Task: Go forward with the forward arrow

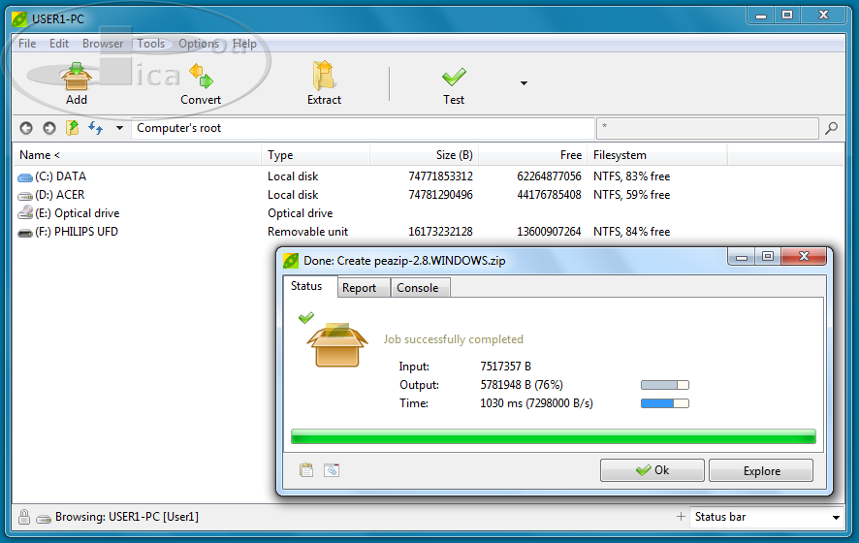Action: (x=48, y=128)
